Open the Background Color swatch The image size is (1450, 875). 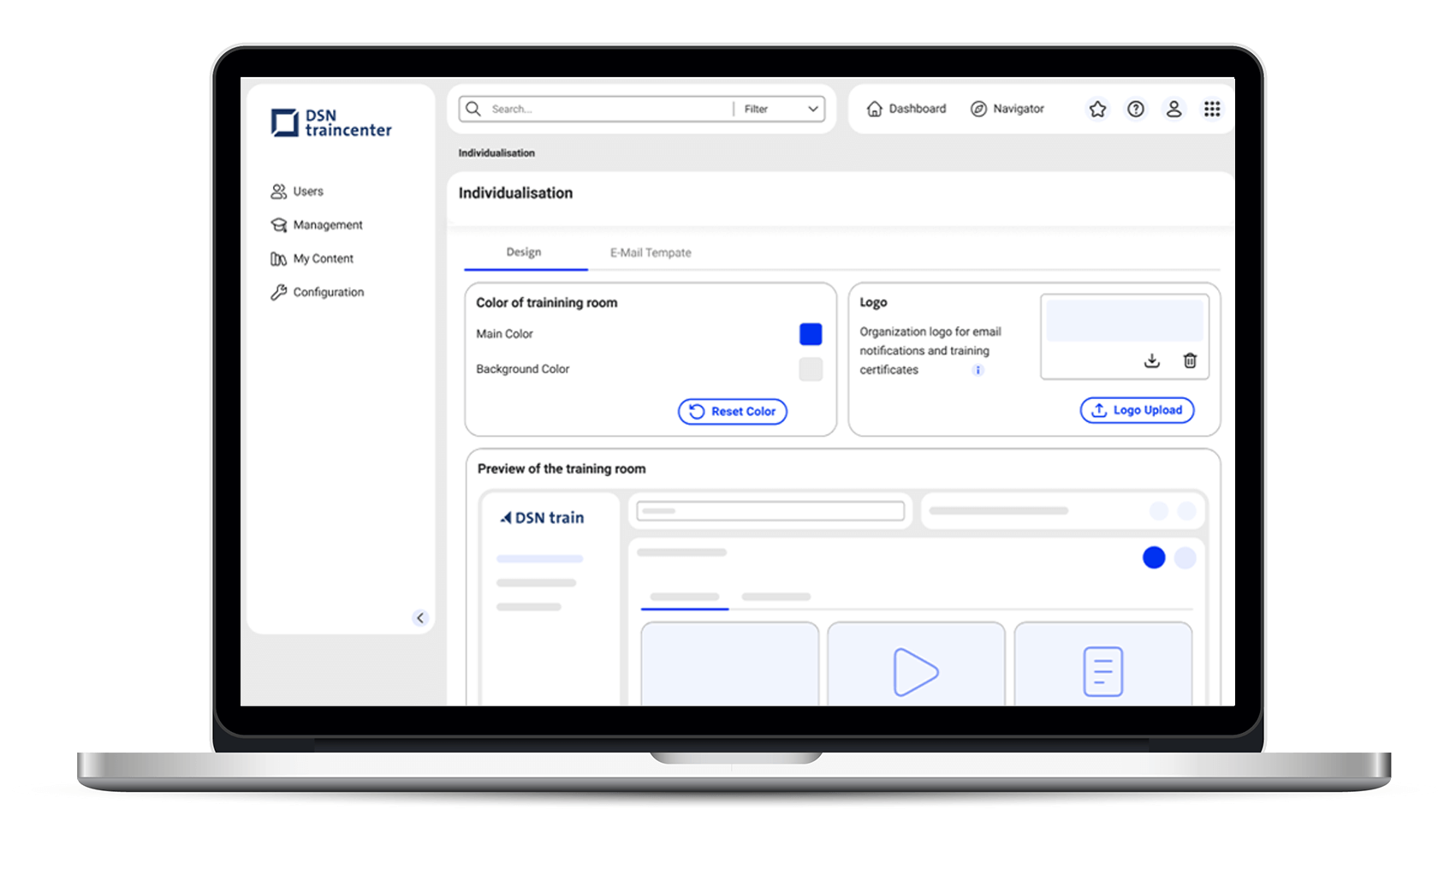(x=811, y=369)
